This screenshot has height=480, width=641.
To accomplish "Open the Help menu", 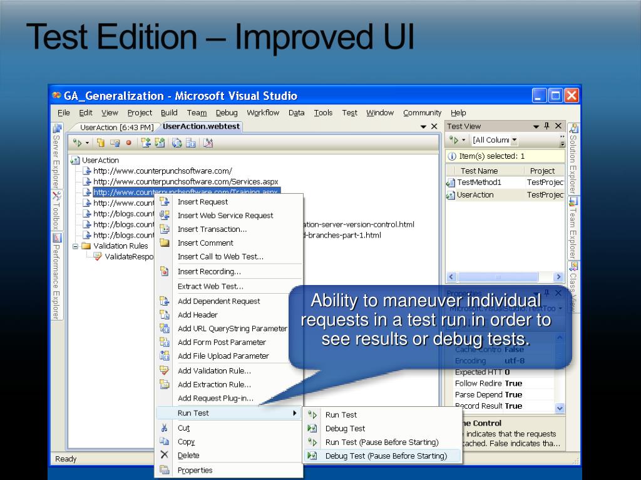I will pyautogui.click(x=458, y=112).
